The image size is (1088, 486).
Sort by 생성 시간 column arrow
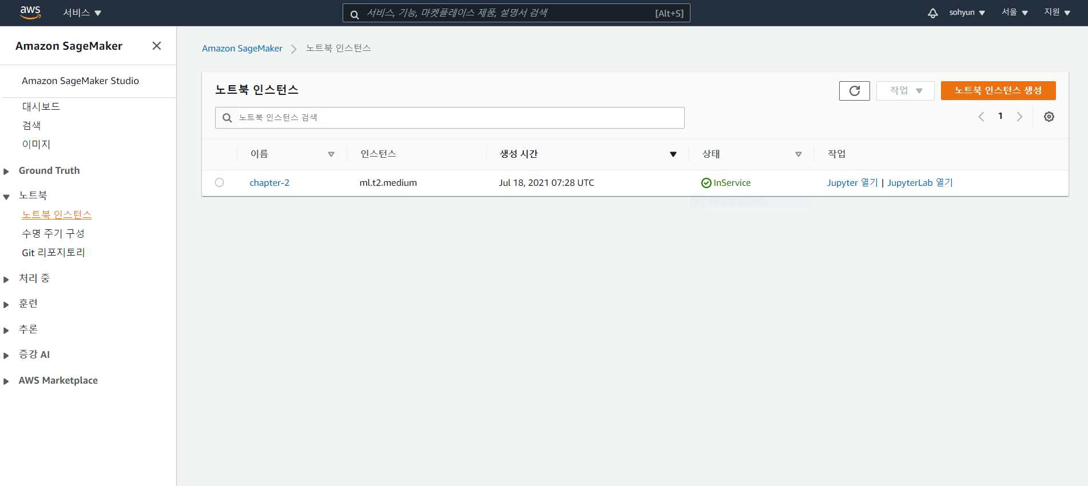673,154
